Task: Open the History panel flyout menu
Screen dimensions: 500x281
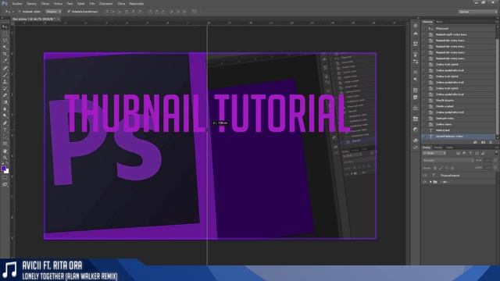Action: pos(497,22)
